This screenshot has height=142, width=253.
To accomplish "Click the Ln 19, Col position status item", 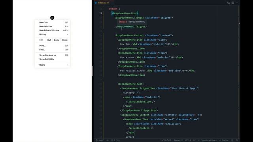I will tap(166, 140).
